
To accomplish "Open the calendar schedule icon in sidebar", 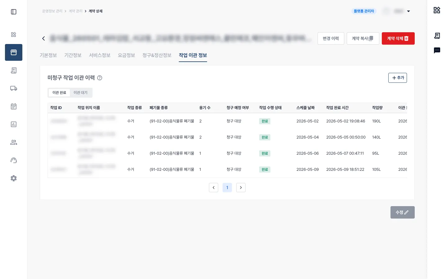I will (14, 106).
